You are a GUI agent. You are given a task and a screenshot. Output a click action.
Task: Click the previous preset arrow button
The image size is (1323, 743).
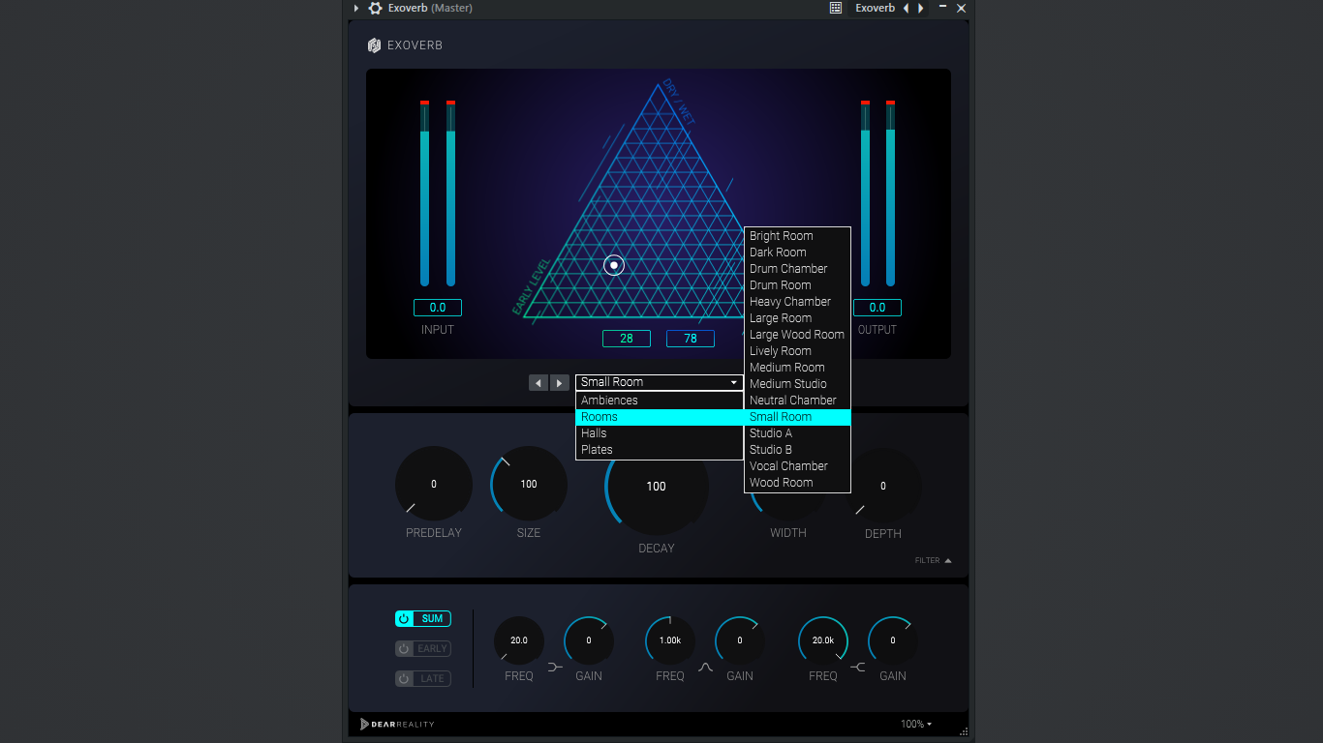coord(538,383)
